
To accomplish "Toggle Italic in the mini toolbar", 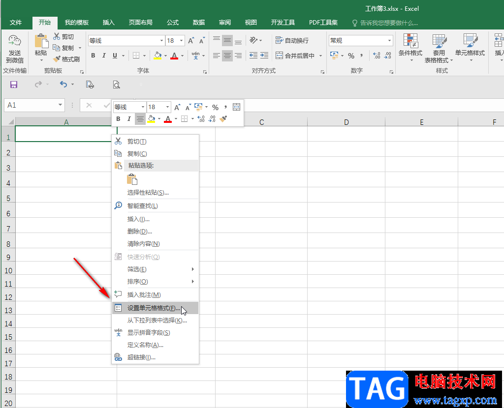I will click(x=129, y=119).
